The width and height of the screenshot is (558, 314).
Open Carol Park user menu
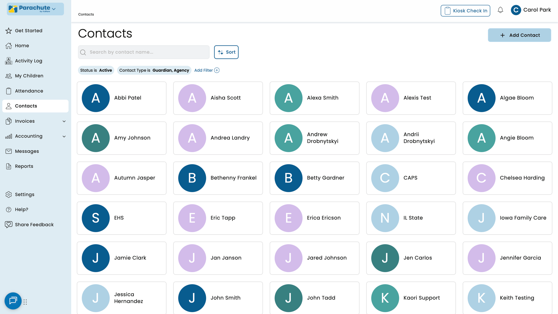531,10
